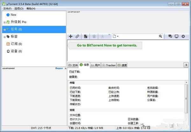Click the device icon beside 设备

click(x=8, y=51)
